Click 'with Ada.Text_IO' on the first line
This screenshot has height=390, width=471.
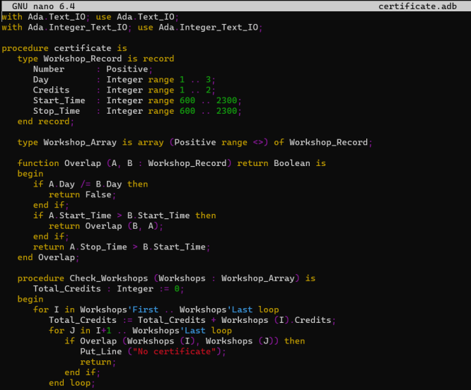44,17
